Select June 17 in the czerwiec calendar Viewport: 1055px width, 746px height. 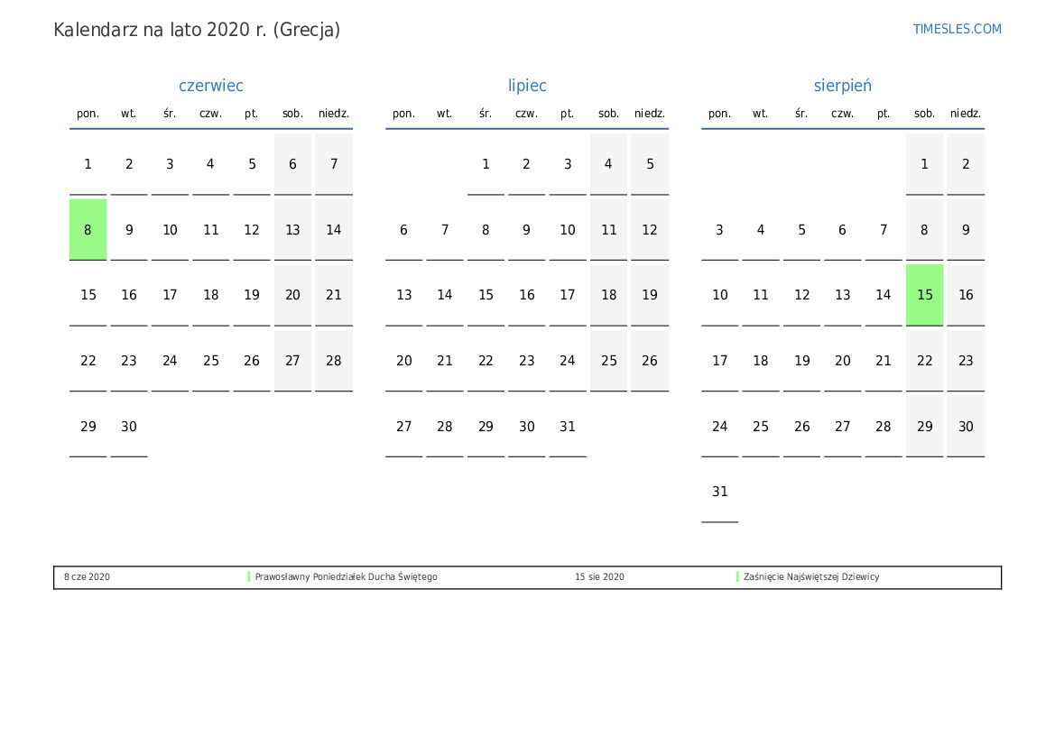click(x=170, y=295)
